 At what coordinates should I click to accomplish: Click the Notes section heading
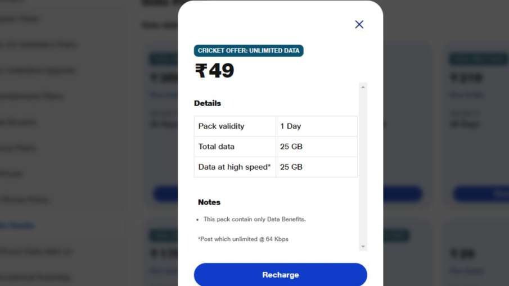click(x=209, y=202)
